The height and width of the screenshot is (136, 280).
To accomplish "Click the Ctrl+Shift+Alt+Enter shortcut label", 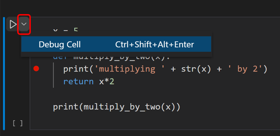I will pyautogui.click(x=155, y=45).
